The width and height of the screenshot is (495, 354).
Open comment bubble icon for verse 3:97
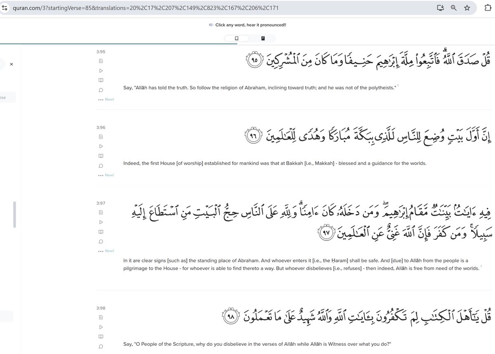pos(101,241)
